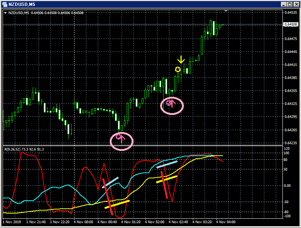Click price scale value 0.64325

[x=291, y=104]
